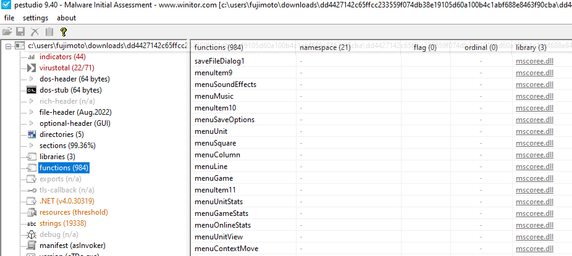The height and width of the screenshot is (256, 572).
Task: Select the menuOnlineStats function row
Action: click(x=381, y=225)
